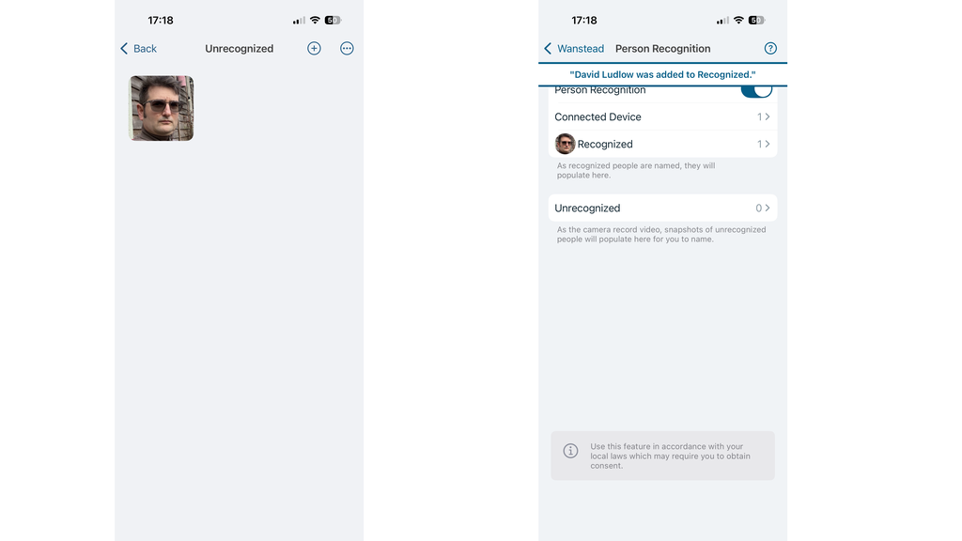Screen dimensions: 962x541
Task: Select the Connected Device list item label
Action: pyautogui.click(x=597, y=117)
